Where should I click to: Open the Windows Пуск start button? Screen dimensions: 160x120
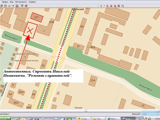tap(4, 118)
